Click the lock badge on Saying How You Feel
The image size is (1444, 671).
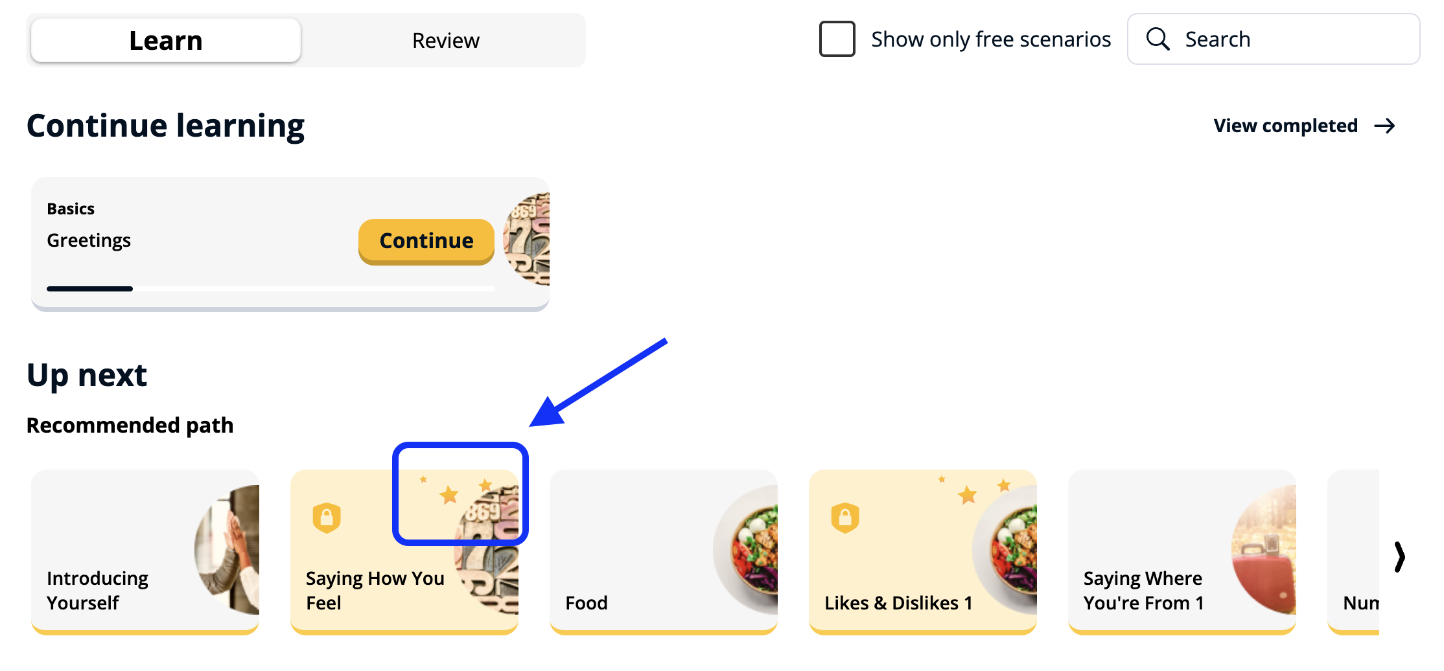(x=327, y=517)
